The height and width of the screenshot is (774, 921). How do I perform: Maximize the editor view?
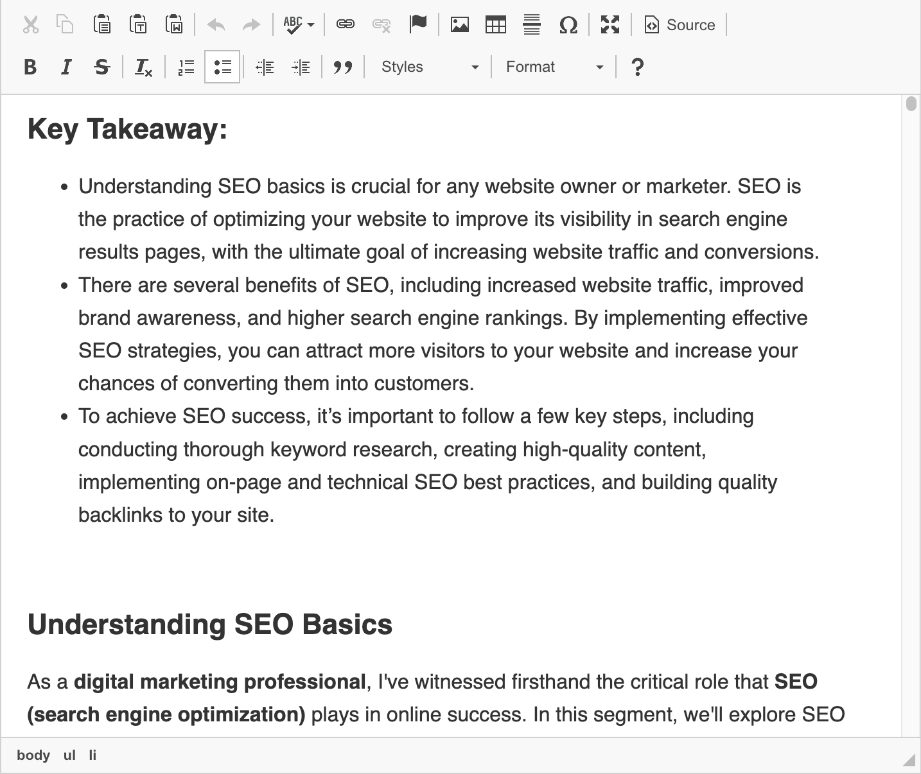coord(610,25)
